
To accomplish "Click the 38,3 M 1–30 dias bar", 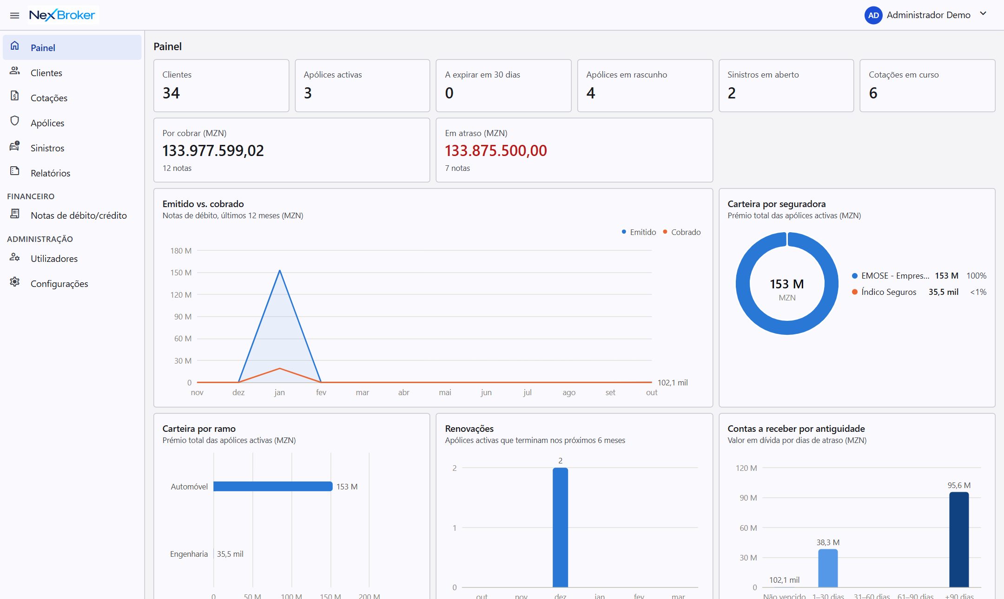I will (828, 568).
